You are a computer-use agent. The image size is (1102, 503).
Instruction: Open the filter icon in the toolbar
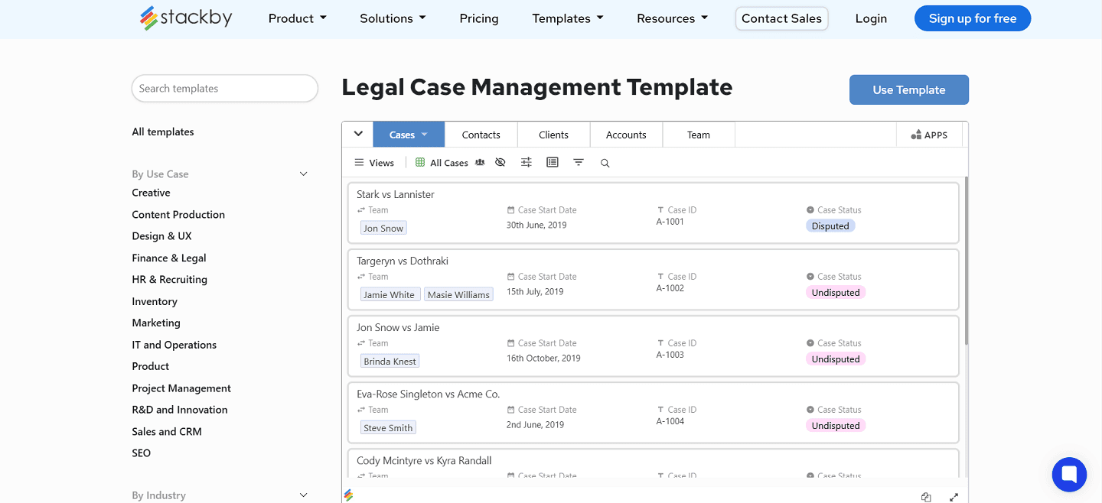(x=578, y=162)
